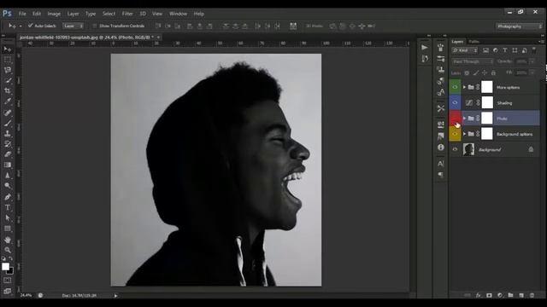Screen dimensions: 547x307
Task: Create a new layer icon
Action: click(x=521, y=295)
